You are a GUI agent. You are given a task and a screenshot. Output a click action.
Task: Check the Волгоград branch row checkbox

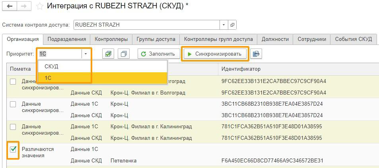tap(13, 81)
